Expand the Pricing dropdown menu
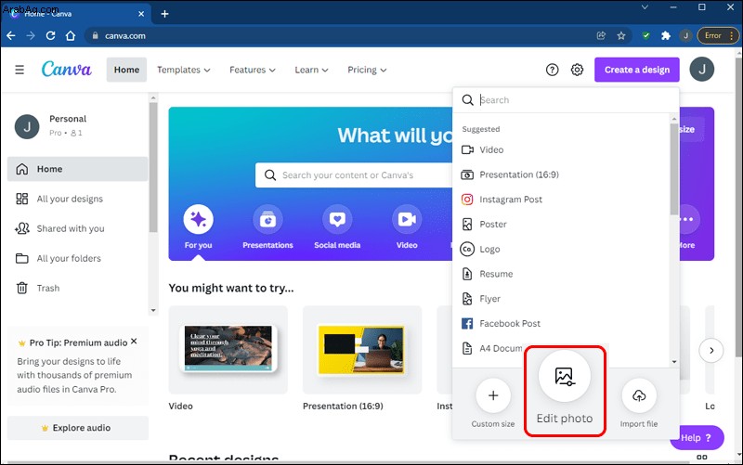The width and height of the screenshot is (743, 465). tap(367, 70)
